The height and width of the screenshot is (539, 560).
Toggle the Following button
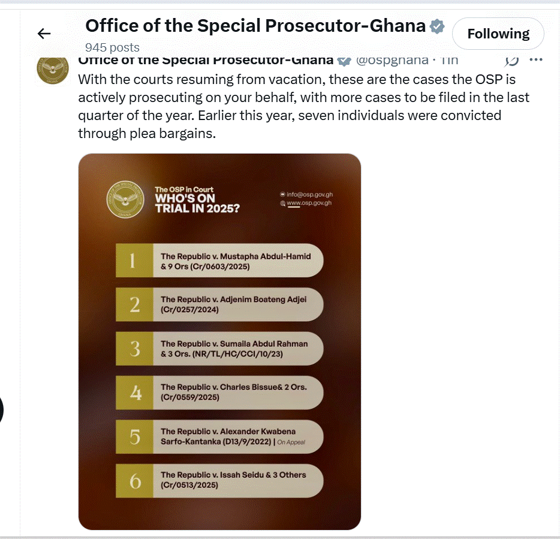[x=498, y=34]
